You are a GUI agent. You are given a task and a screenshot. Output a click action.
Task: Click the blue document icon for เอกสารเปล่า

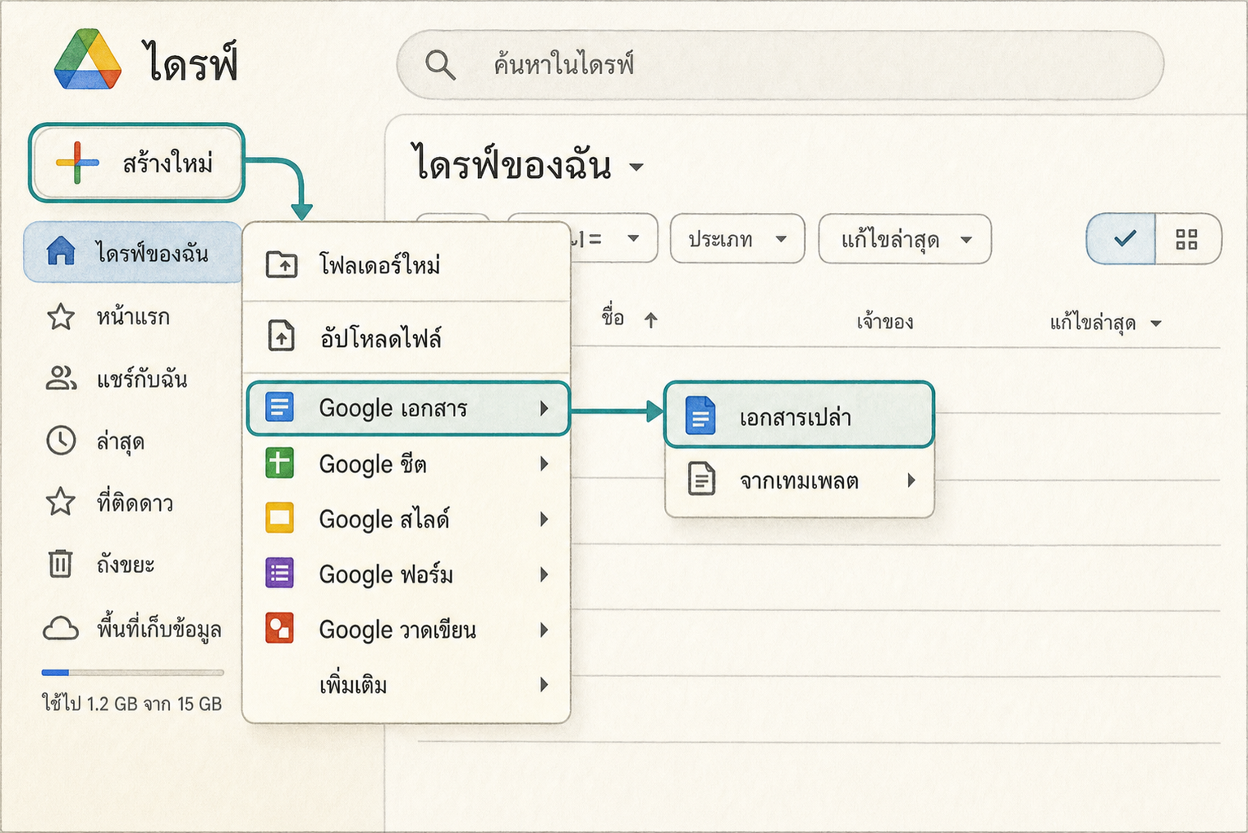coord(700,415)
